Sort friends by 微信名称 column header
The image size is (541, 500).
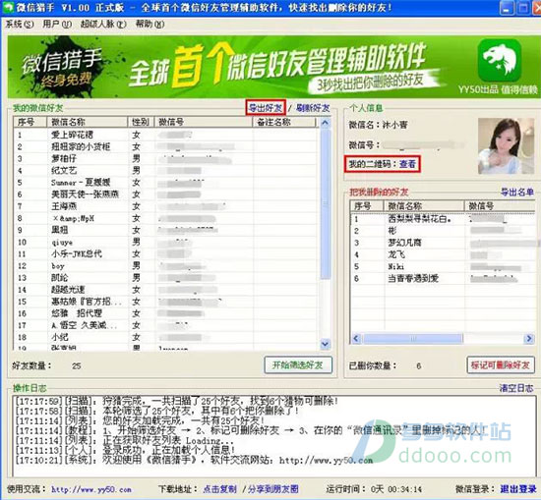(x=88, y=122)
